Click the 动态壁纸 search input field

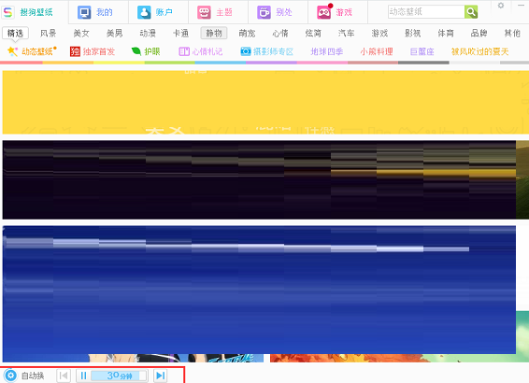click(426, 12)
